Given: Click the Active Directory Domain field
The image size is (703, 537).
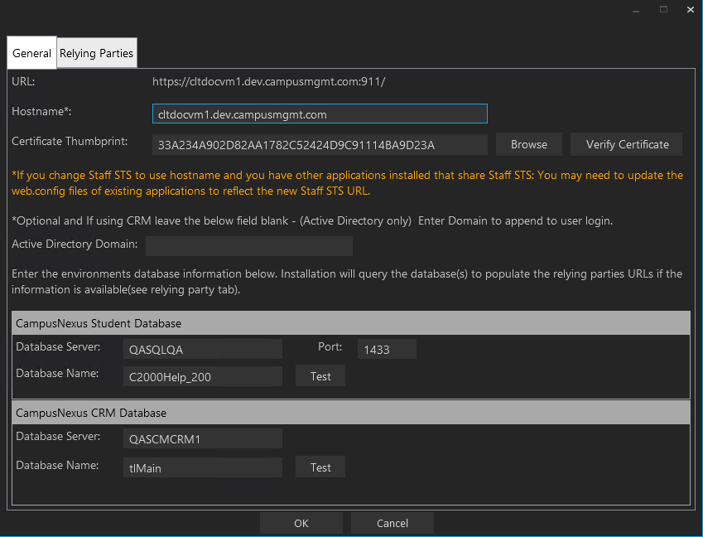Looking at the screenshot, I should (248, 245).
